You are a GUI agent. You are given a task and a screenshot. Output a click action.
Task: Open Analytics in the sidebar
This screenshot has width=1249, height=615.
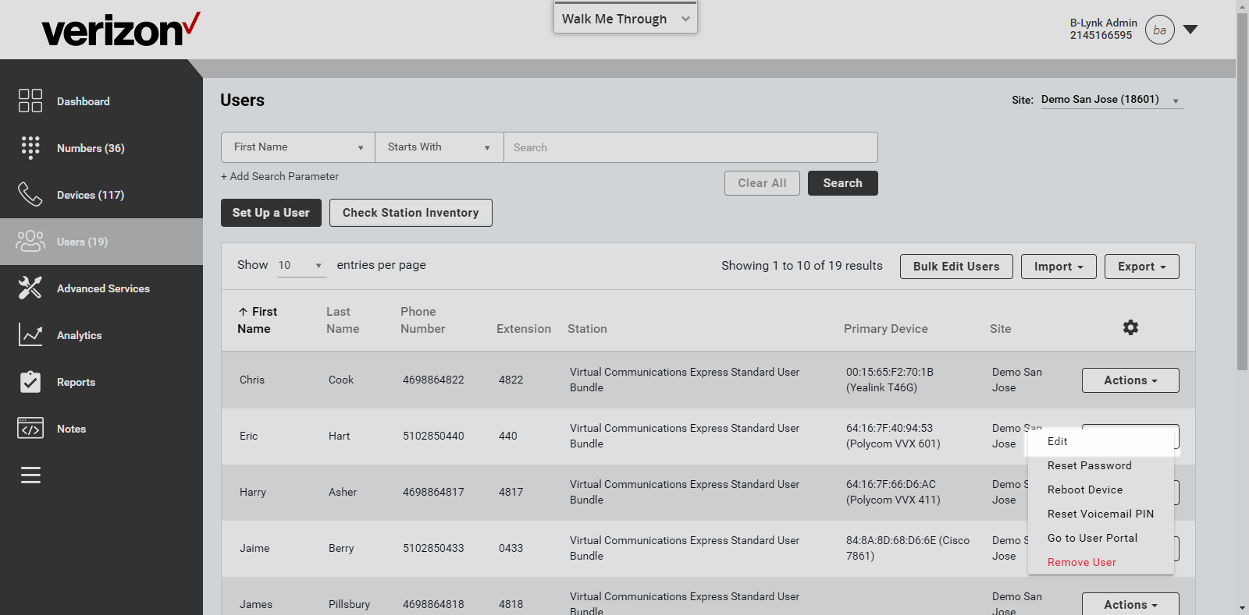coord(79,335)
